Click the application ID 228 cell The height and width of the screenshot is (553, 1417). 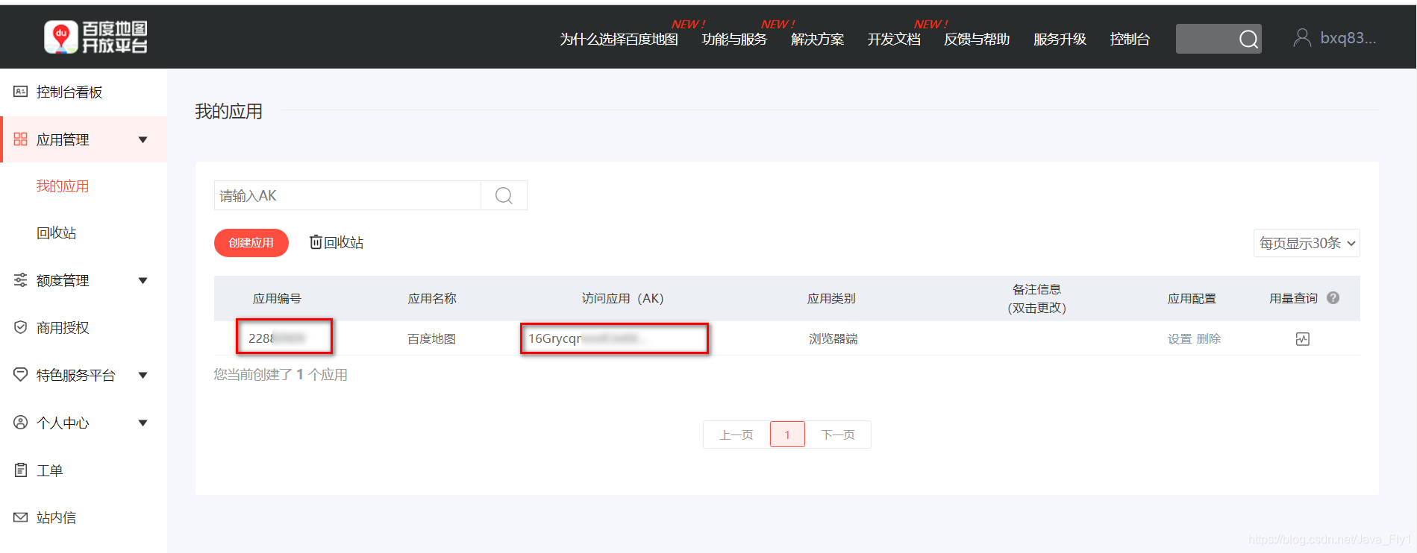(284, 337)
